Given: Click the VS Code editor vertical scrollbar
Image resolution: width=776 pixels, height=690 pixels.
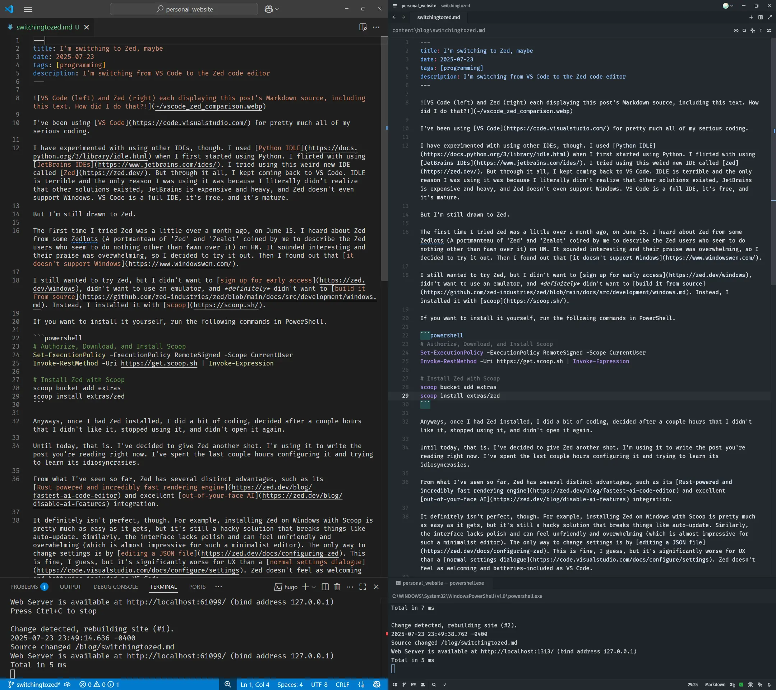Looking at the screenshot, I should (x=384, y=159).
